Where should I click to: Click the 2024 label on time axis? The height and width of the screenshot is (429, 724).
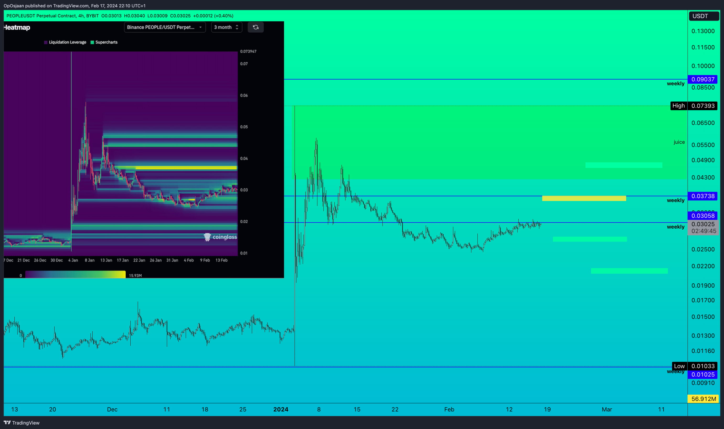pyautogui.click(x=281, y=409)
